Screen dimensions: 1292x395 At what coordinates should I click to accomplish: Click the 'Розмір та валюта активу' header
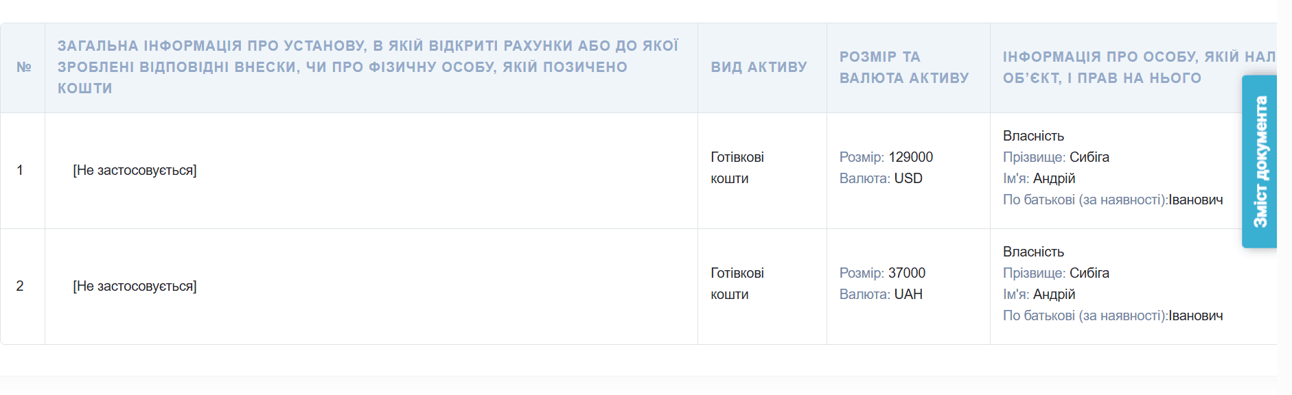(x=903, y=67)
